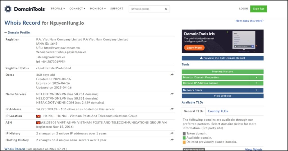Expand Network Tools dropdown arrow
This screenshot has width=288, height=151.
click(x=256, y=90)
